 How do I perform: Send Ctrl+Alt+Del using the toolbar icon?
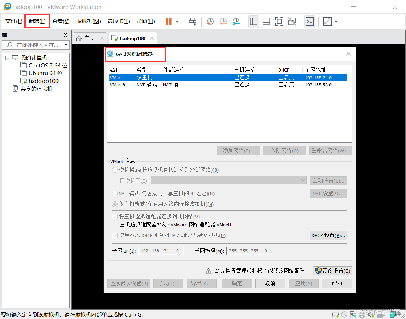(193, 21)
